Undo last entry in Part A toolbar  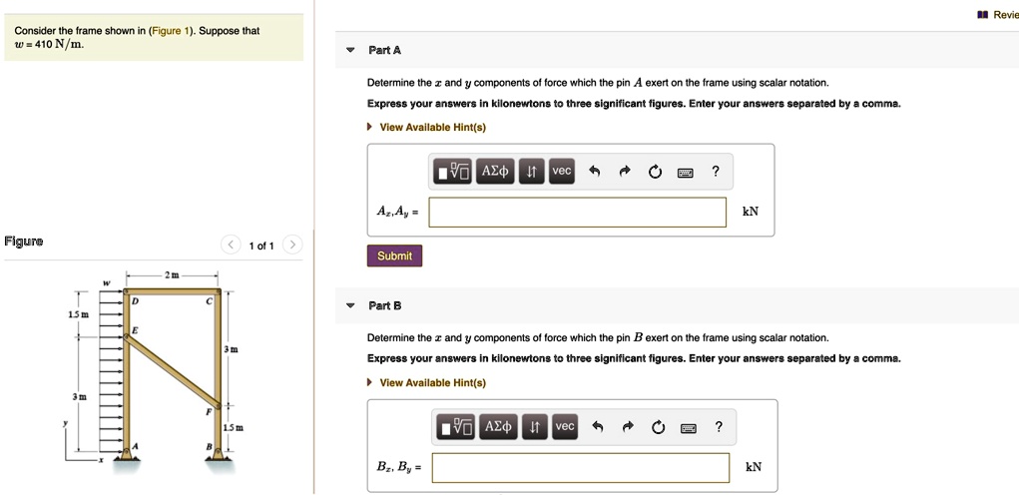[594, 172]
